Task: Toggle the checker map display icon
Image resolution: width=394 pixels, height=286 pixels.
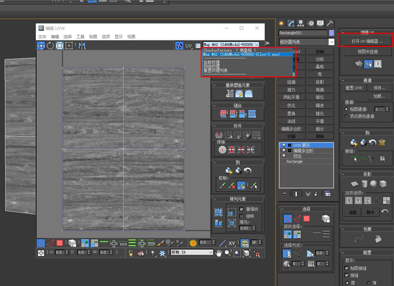Action: coord(179,45)
